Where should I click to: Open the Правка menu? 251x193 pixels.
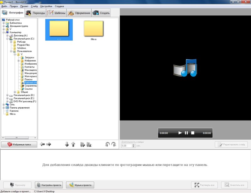13,6
